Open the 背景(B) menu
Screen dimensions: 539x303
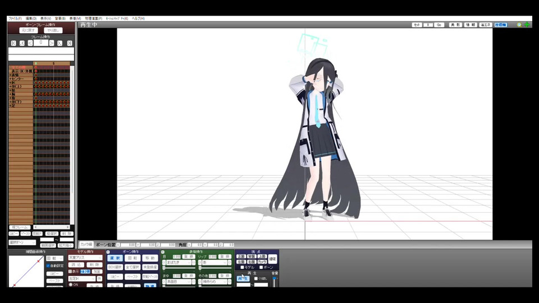tap(60, 19)
